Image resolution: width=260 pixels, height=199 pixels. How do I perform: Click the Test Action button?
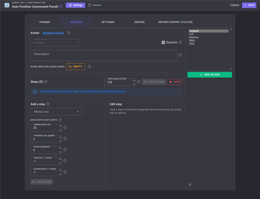[154, 82]
